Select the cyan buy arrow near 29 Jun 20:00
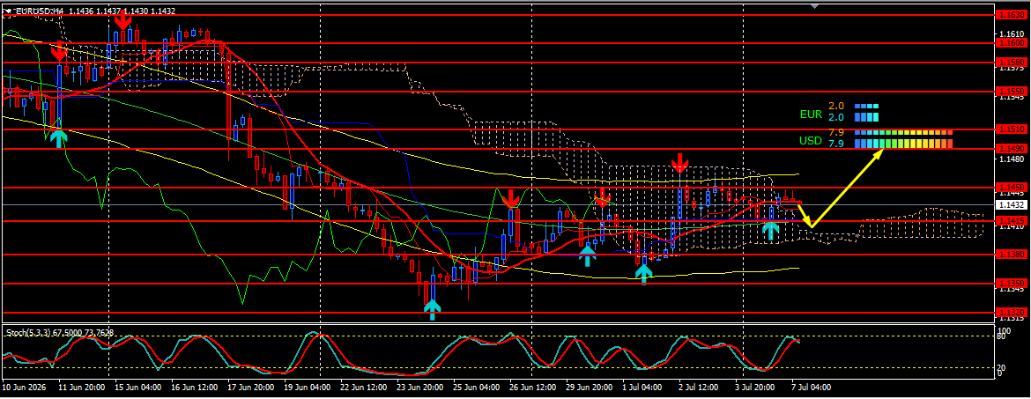 [587, 255]
